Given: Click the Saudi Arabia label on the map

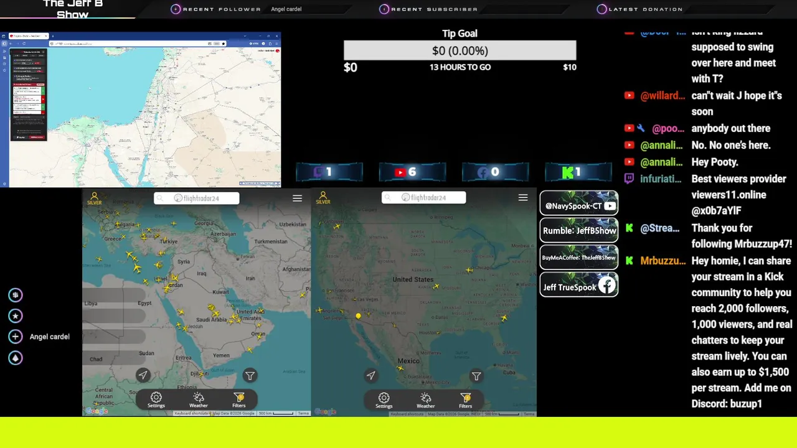Looking at the screenshot, I should pyautogui.click(x=210, y=319).
